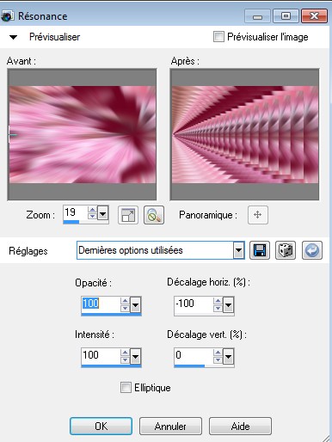Click the Annuler button
The height and width of the screenshot is (442, 332).
pos(170,426)
